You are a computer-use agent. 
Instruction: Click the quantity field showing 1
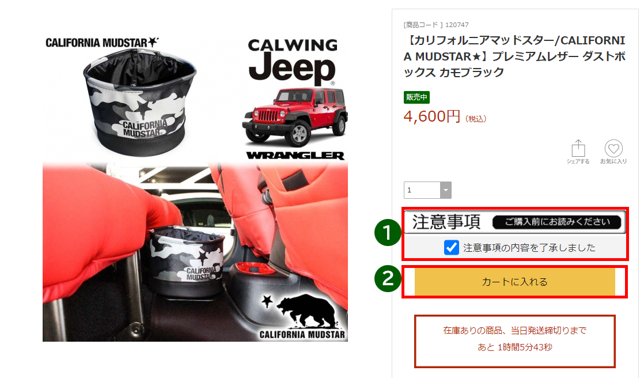[422, 190]
